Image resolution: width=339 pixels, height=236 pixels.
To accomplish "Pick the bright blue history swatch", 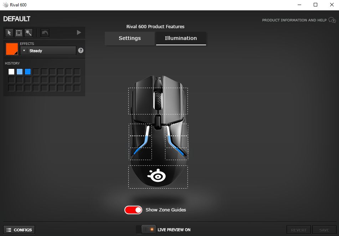I will click(28, 72).
